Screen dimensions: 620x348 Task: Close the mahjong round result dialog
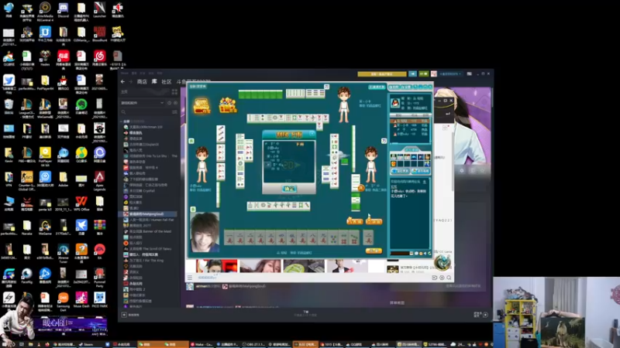(x=312, y=134)
